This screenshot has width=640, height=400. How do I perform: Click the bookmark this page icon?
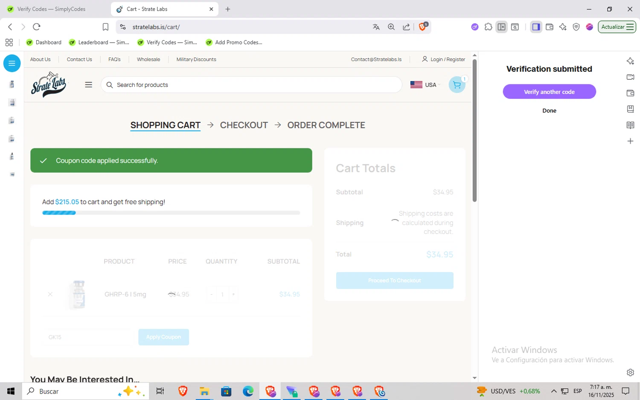coord(105,27)
